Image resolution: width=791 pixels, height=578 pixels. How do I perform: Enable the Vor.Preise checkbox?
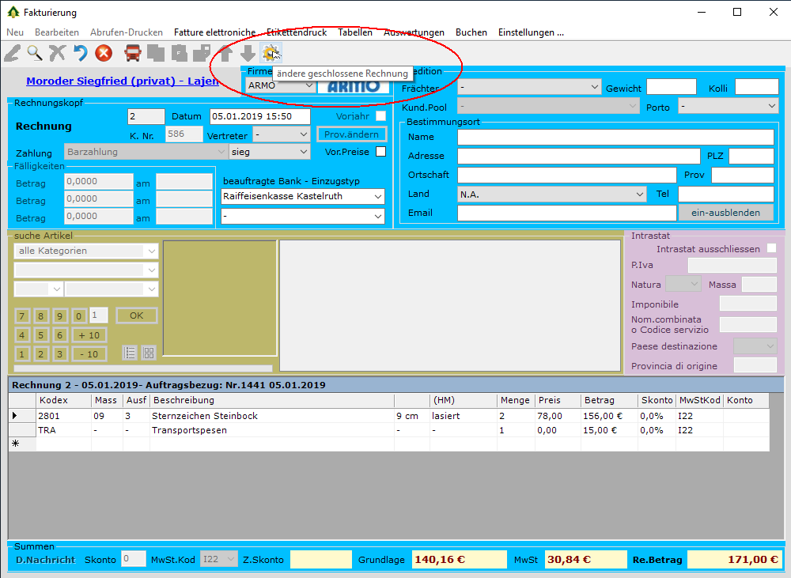(x=380, y=152)
